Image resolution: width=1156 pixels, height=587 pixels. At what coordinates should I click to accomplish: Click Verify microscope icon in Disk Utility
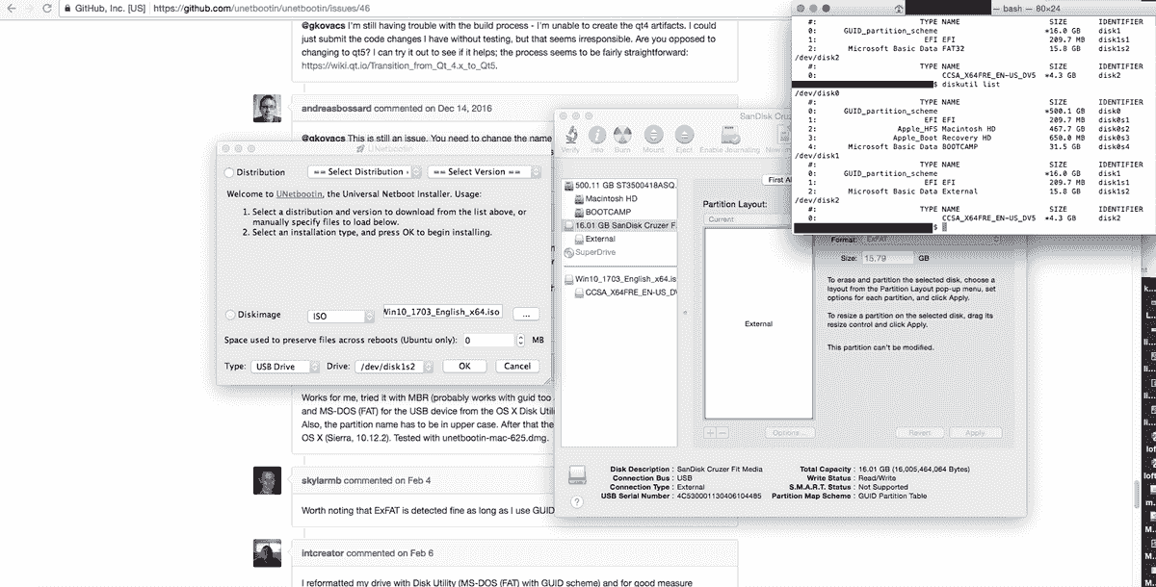[570, 135]
